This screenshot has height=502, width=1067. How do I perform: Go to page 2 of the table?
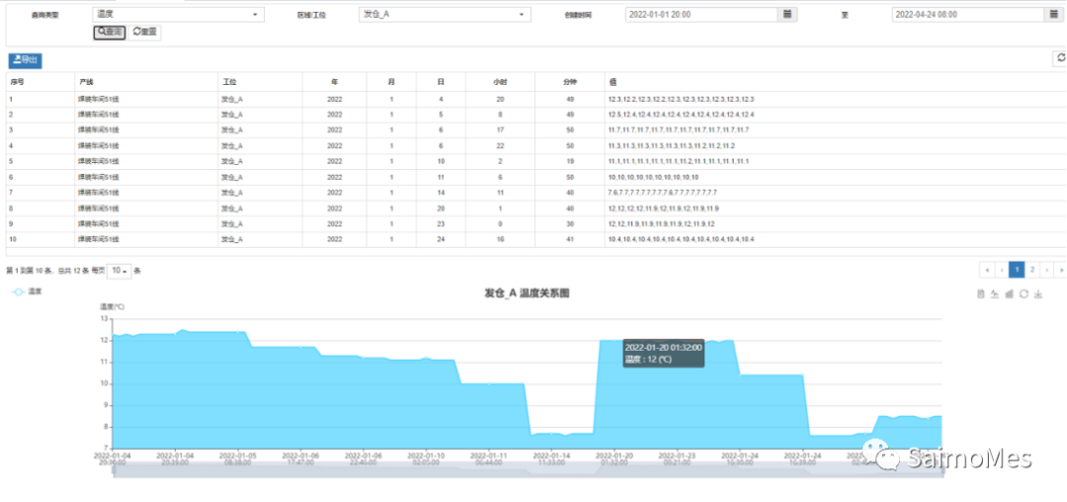point(1032,269)
